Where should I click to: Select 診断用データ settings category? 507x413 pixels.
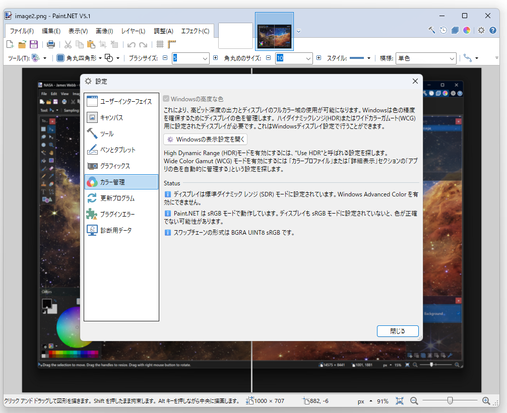tap(121, 230)
